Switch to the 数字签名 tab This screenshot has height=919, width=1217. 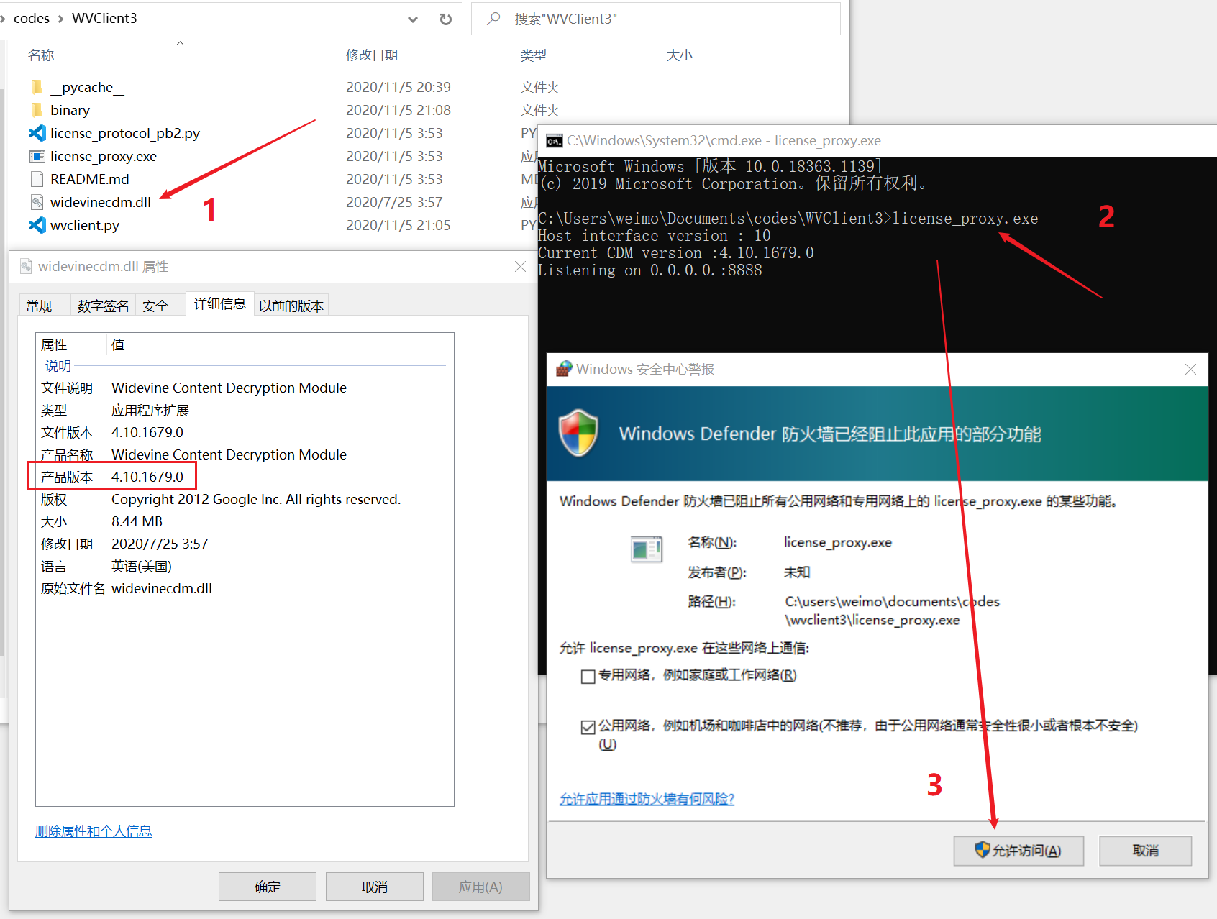pyautogui.click(x=103, y=306)
